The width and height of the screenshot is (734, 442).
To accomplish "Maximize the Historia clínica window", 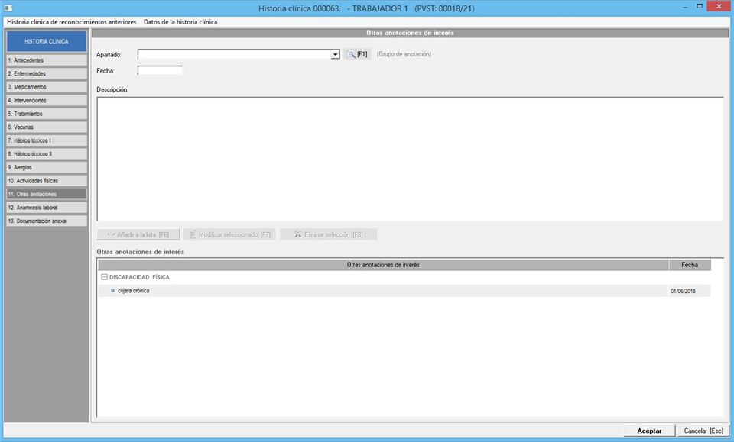I will tap(700, 7).
